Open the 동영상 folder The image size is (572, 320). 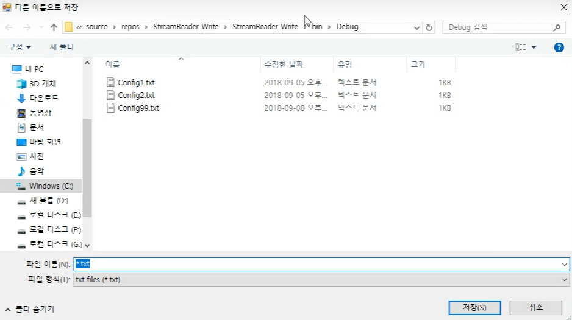(x=40, y=113)
